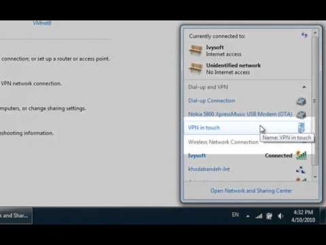
Task: Click the VMnet8 link in background window
Action: pos(42,23)
